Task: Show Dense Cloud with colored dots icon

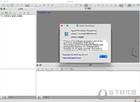Action: 90,5
